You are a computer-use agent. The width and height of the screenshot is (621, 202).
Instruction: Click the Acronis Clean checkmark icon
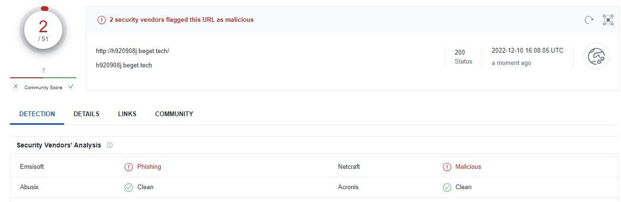pos(447,187)
